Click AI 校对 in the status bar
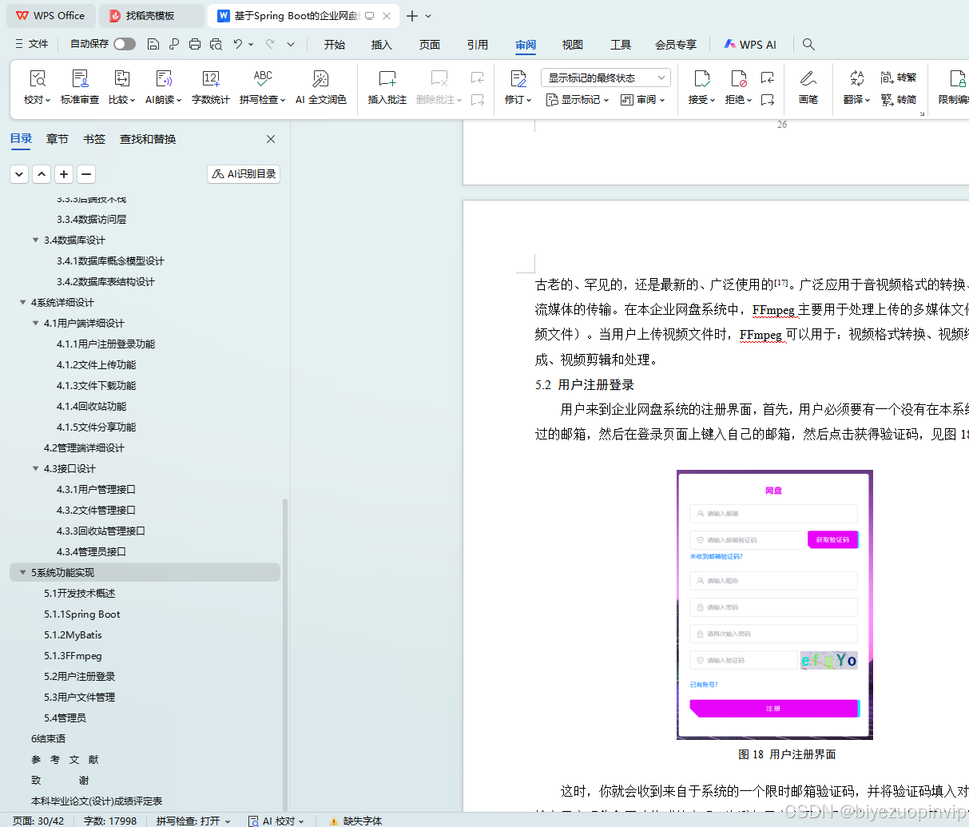Image resolution: width=969 pixels, height=827 pixels. [276, 821]
